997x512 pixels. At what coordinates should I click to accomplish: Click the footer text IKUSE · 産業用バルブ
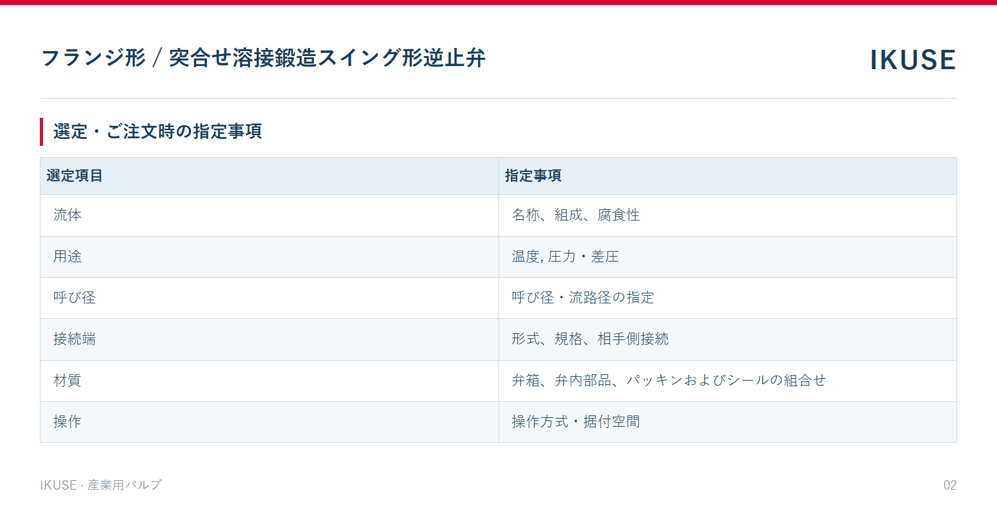(x=101, y=485)
